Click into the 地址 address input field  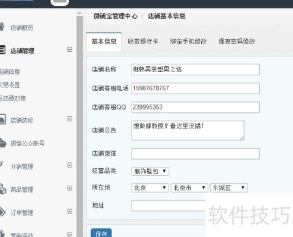(168, 206)
